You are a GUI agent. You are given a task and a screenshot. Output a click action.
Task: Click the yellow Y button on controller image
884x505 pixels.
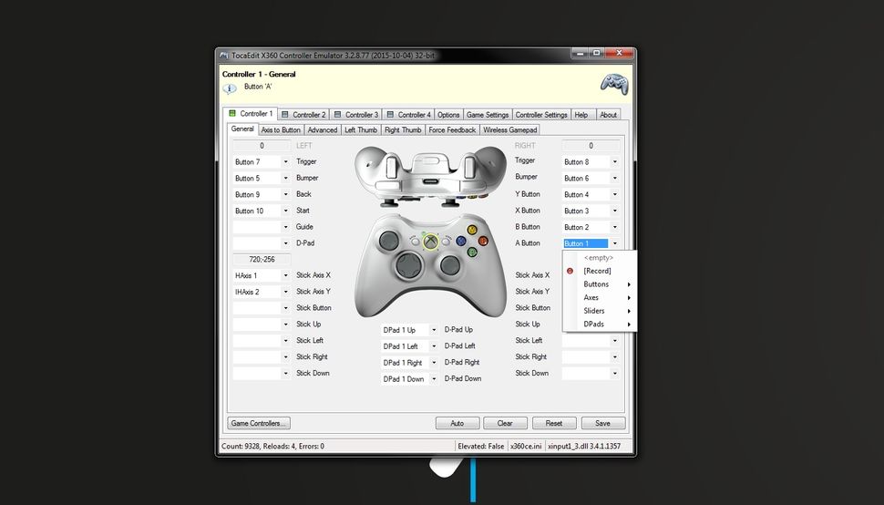click(472, 230)
